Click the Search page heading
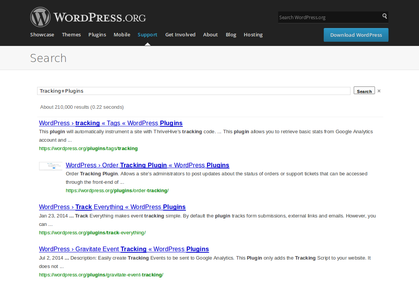Screen dimensions: 419x286 (x=48, y=58)
